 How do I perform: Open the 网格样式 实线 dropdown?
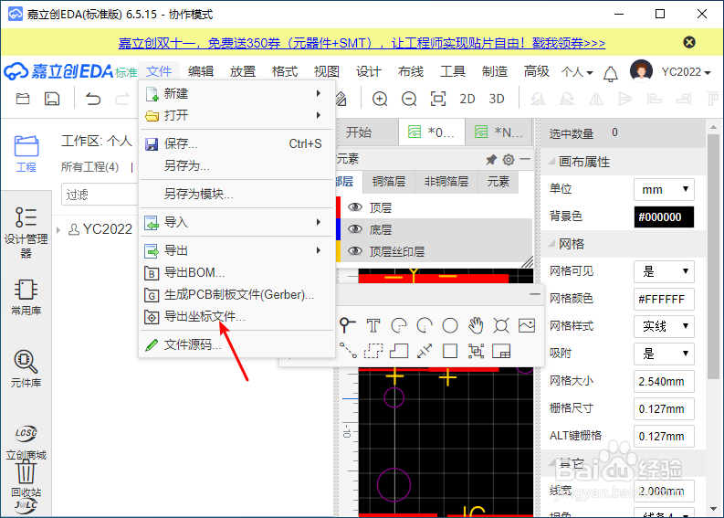point(664,326)
